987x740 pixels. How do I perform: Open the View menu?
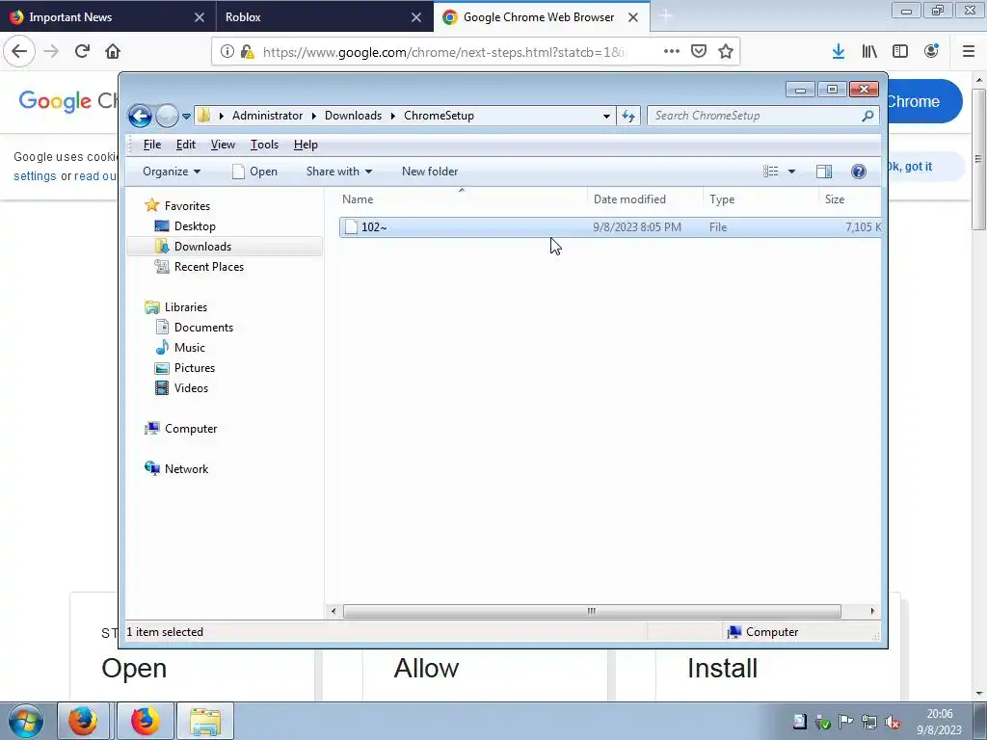click(223, 145)
